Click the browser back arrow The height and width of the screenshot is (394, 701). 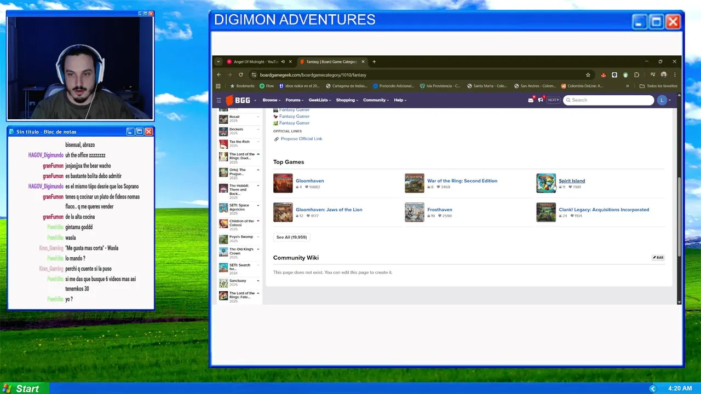[219, 75]
